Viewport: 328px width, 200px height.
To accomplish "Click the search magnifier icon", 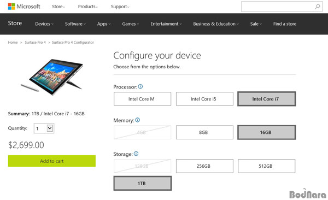I will point(317,7).
